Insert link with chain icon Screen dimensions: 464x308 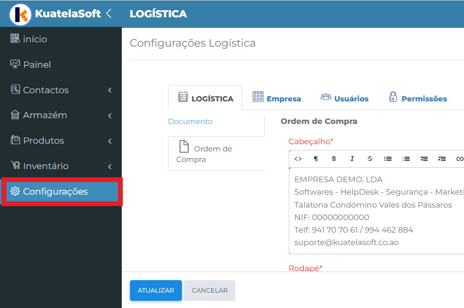click(460, 159)
